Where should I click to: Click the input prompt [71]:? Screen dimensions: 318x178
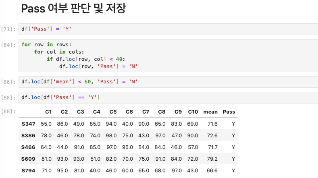(8, 29)
